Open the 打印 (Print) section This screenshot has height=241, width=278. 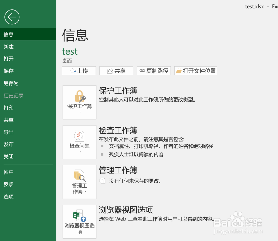(8, 108)
